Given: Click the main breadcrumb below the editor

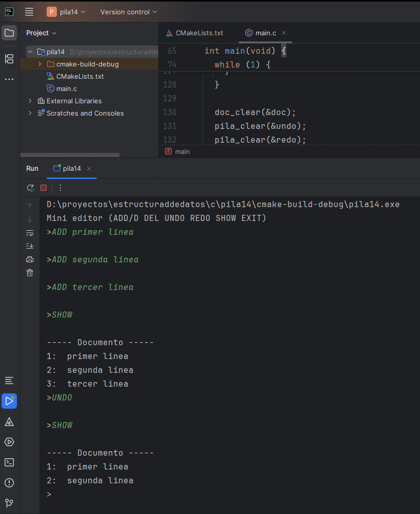Looking at the screenshot, I should click(x=182, y=151).
